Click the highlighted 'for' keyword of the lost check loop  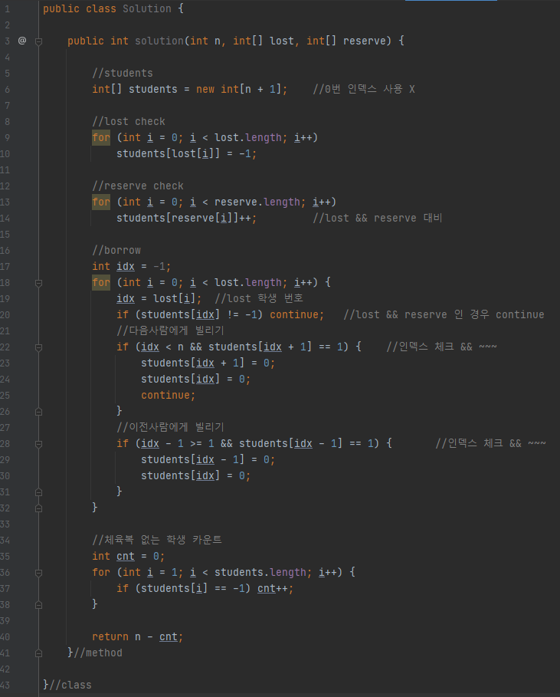click(x=101, y=137)
